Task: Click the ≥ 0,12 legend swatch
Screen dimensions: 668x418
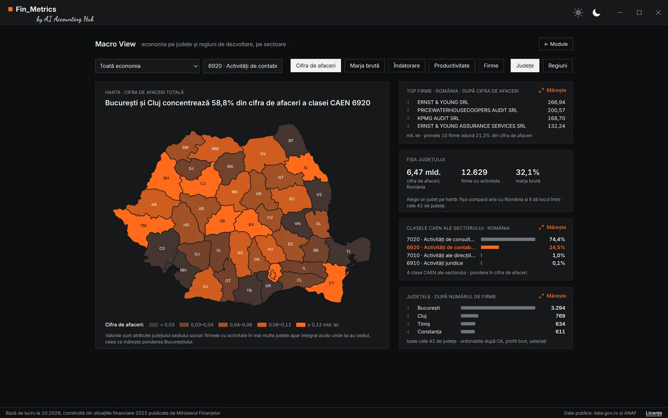Action: tap(301, 325)
